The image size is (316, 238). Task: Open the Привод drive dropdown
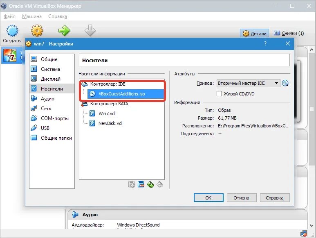(x=248, y=83)
